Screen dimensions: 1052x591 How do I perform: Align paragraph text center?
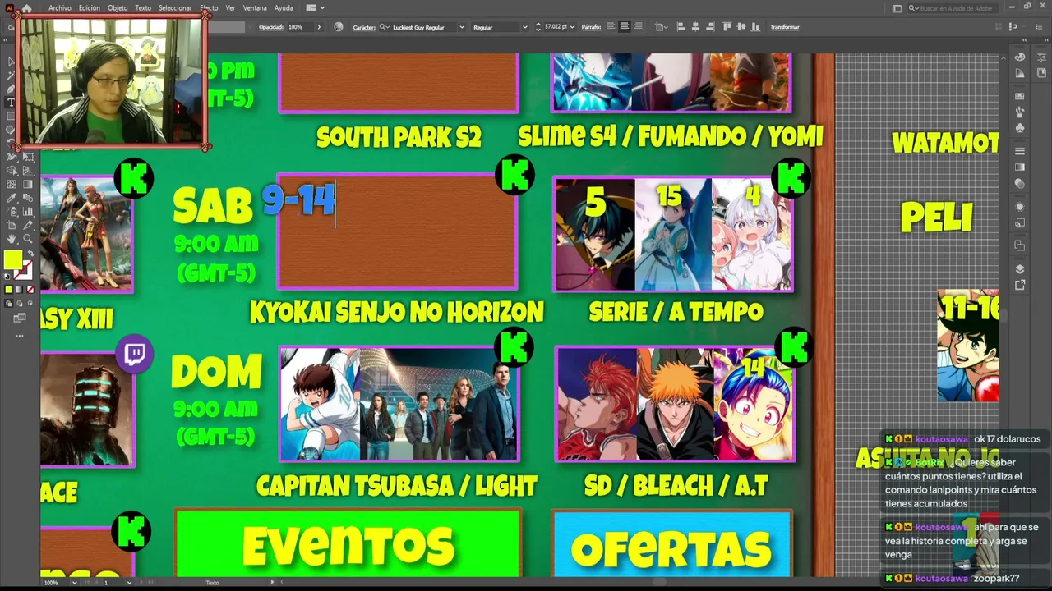coord(625,27)
